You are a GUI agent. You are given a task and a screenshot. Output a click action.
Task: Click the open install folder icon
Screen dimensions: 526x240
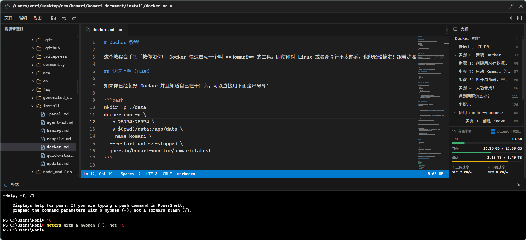click(39, 106)
